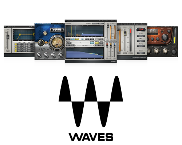
Task: Click the Kramer nameplate on the blue plugin
Action: point(57,30)
